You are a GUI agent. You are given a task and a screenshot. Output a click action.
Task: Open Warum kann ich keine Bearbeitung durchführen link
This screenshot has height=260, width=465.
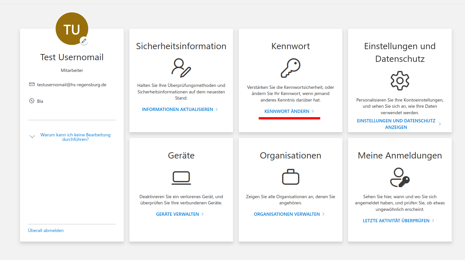tap(75, 137)
